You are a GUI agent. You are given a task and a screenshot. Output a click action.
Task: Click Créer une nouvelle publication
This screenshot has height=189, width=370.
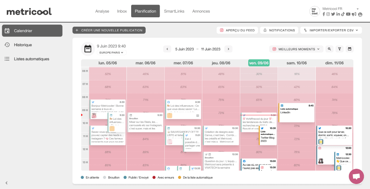pos(109,30)
